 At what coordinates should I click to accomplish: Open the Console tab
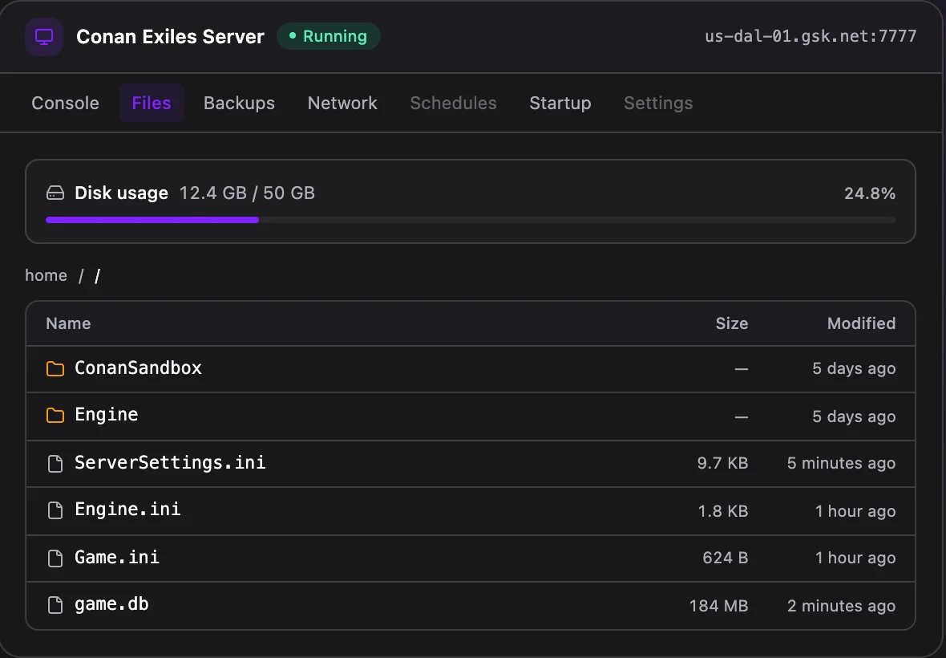[x=65, y=104]
